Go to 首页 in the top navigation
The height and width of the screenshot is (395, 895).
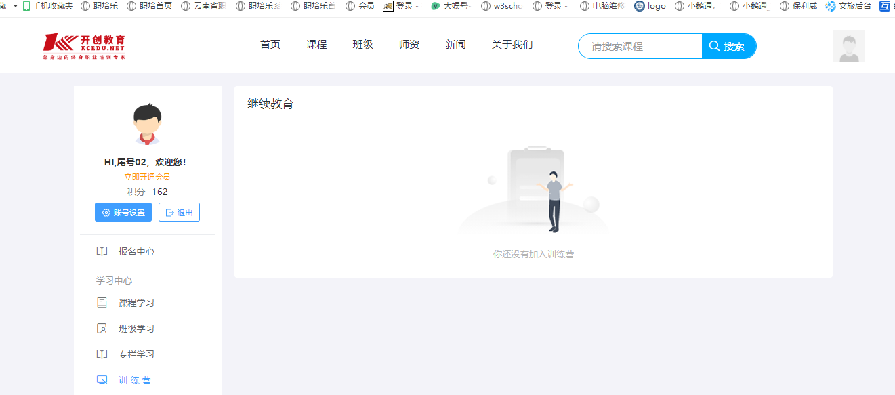[x=270, y=45]
